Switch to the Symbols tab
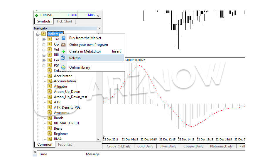Screen dimensions: 277x167 coord(44,21)
